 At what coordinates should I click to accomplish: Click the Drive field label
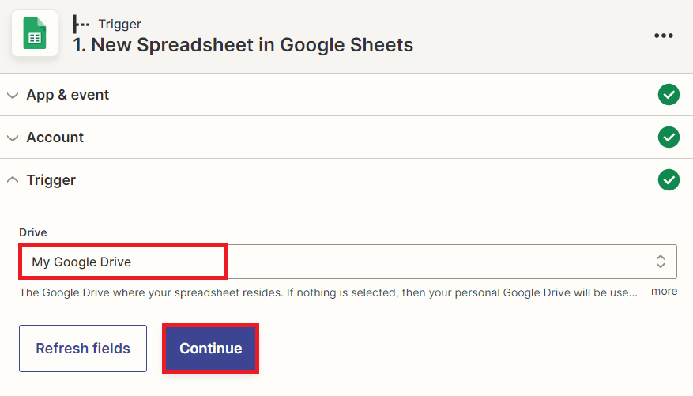tap(33, 232)
